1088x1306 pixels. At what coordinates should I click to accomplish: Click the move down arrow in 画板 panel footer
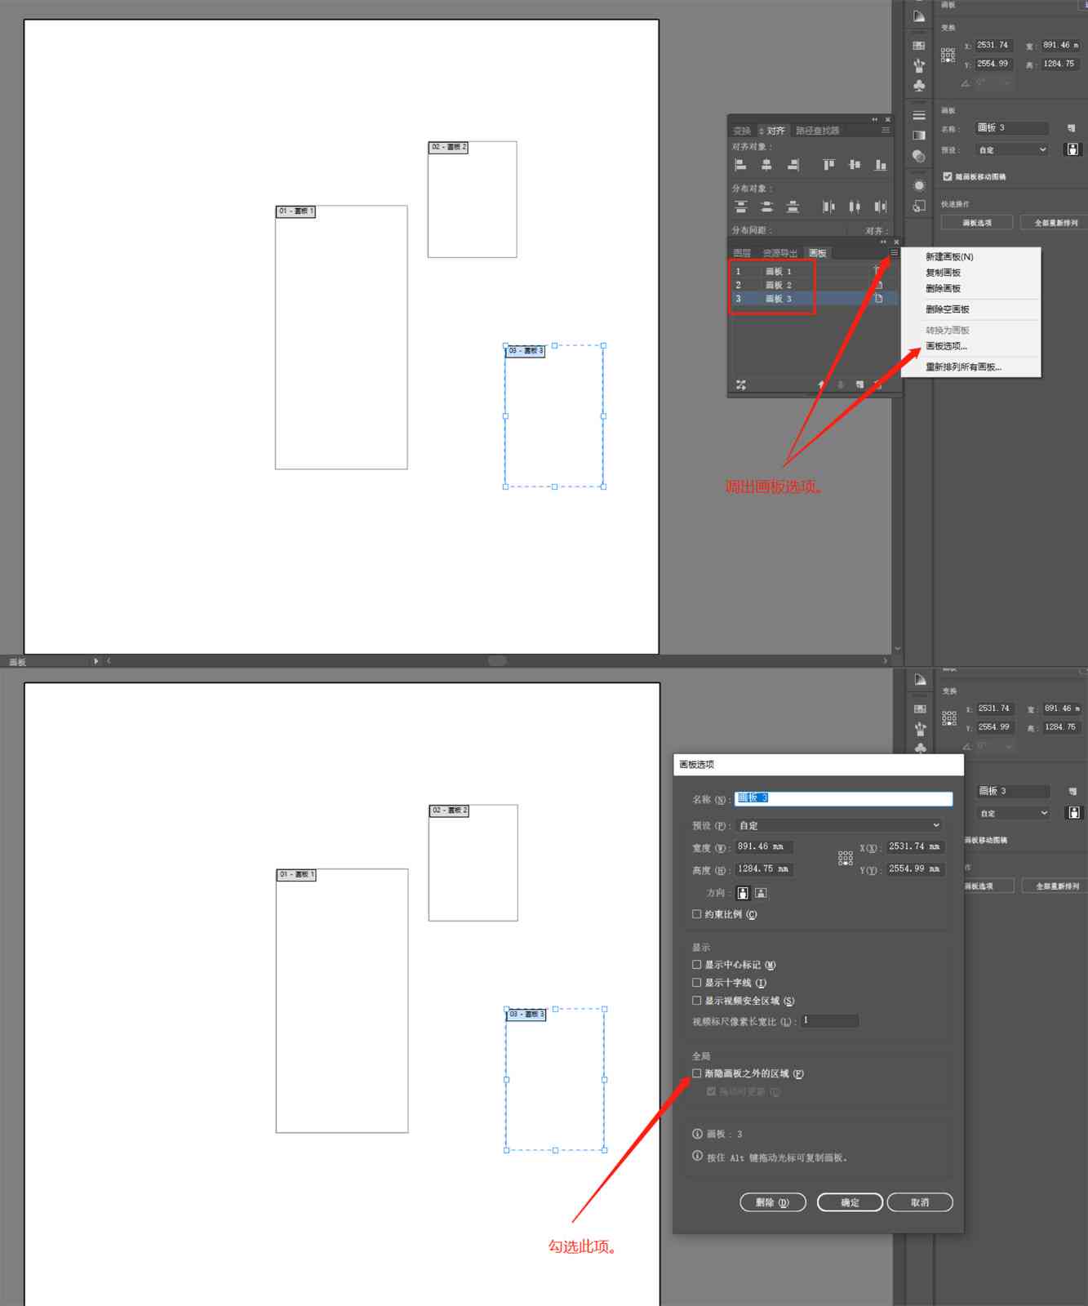pyautogui.click(x=841, y=384)
